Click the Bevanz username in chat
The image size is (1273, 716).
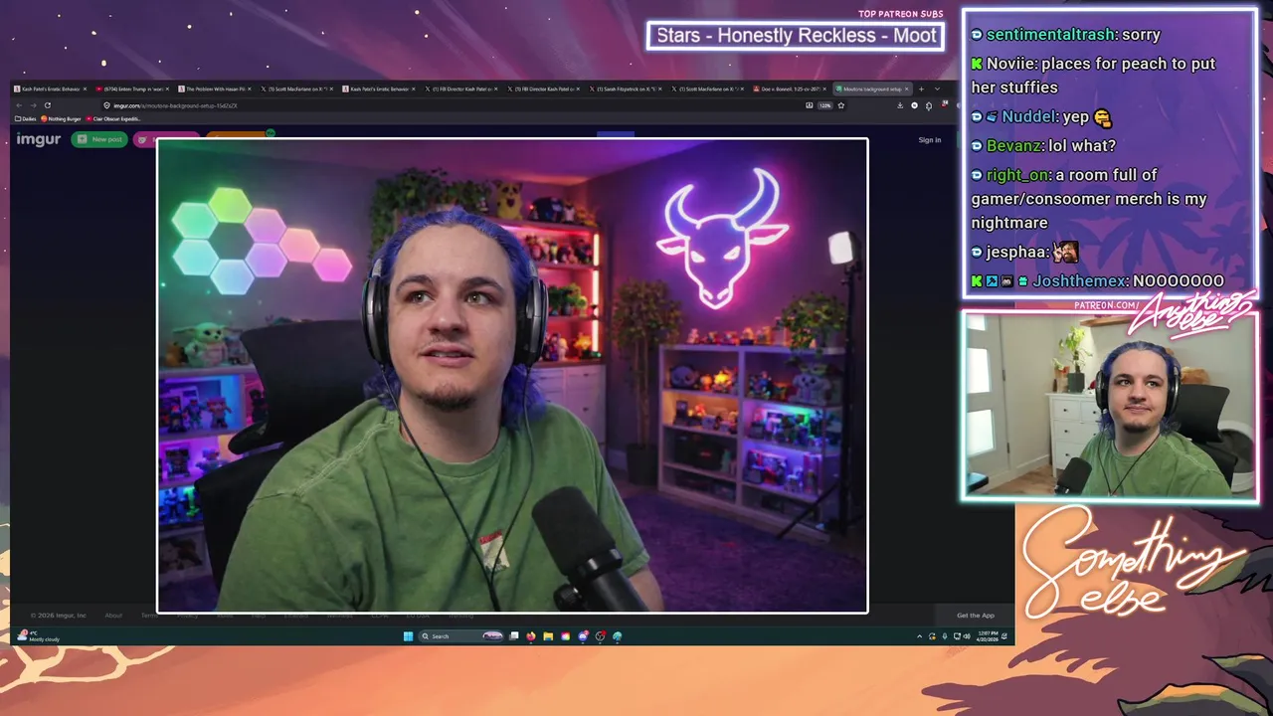click(x=1014, y=145)
